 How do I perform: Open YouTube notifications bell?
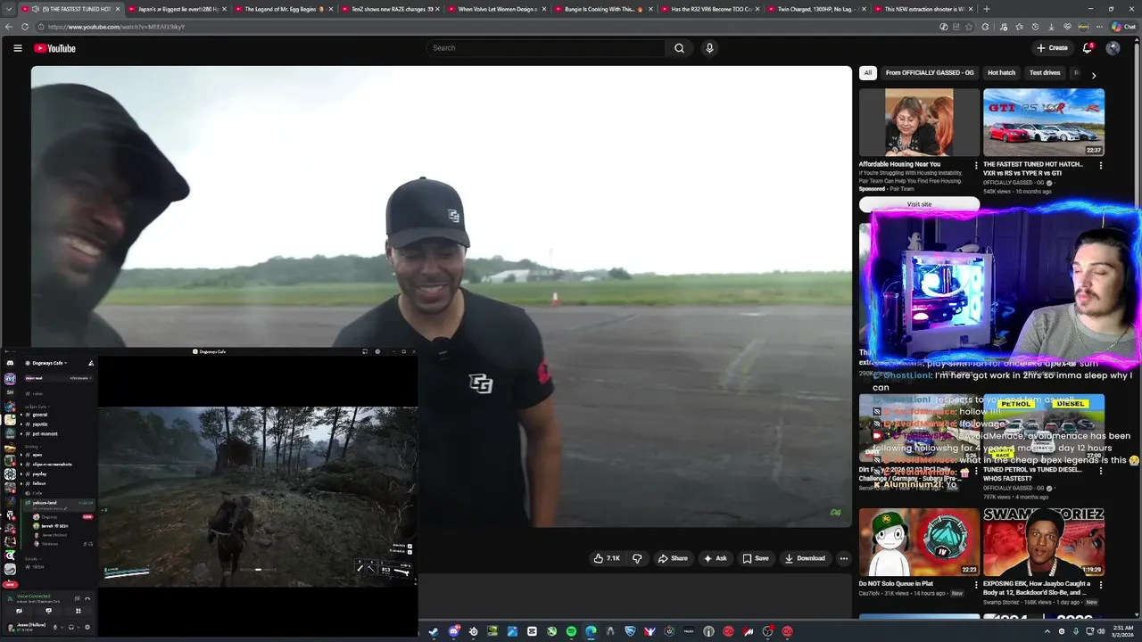(x=1087, y=48)
